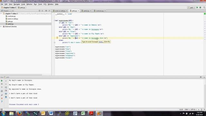The width and height of the screenshot is (206, 116).
Task: Pin the pets run tab
Action: [2, 95]
